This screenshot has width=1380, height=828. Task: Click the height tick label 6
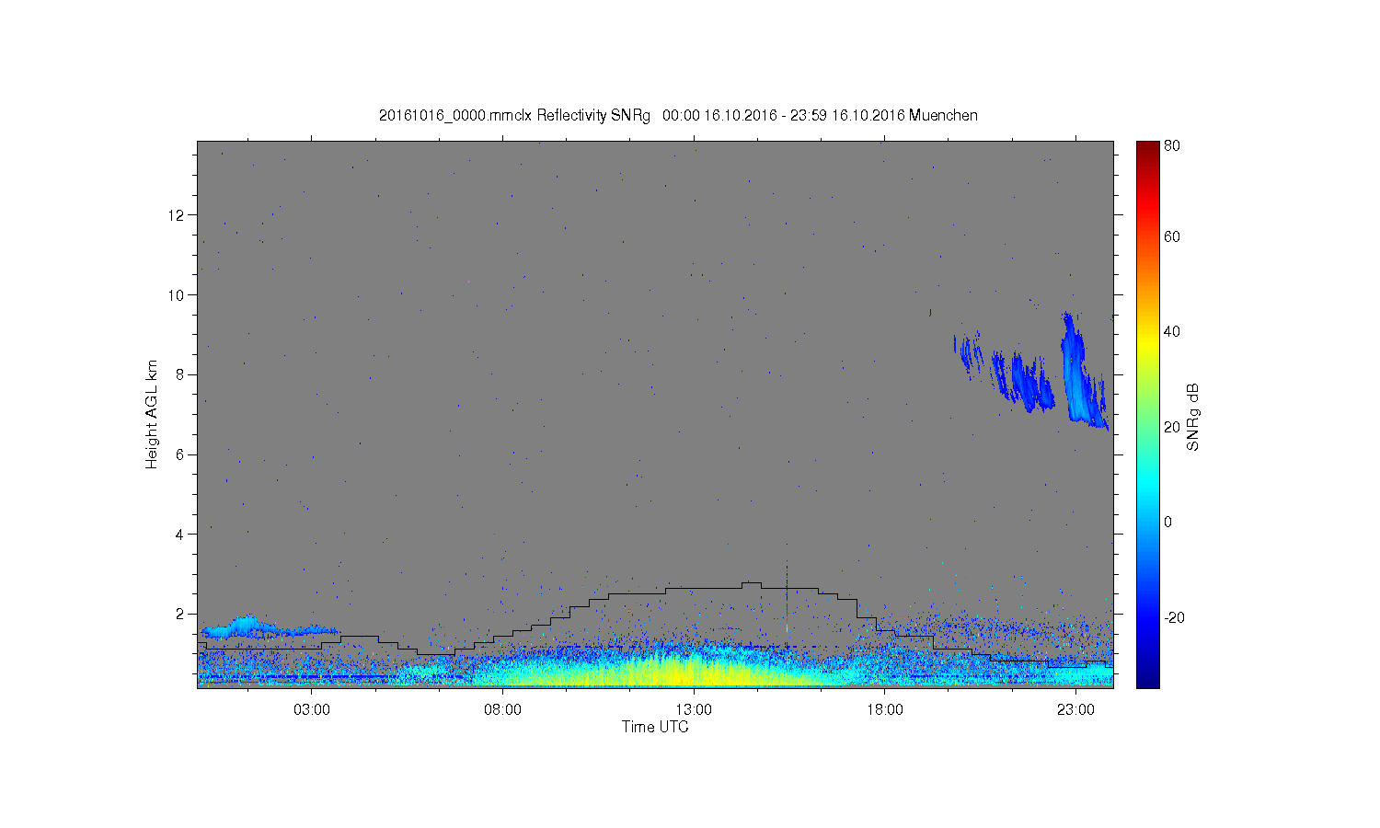click(180, 454)
